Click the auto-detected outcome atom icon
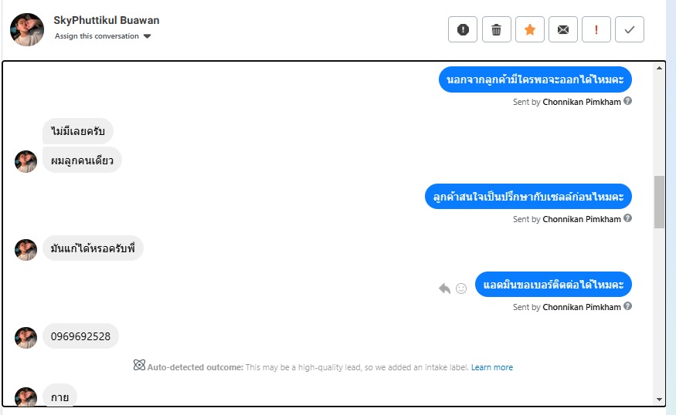 [139, 366]
